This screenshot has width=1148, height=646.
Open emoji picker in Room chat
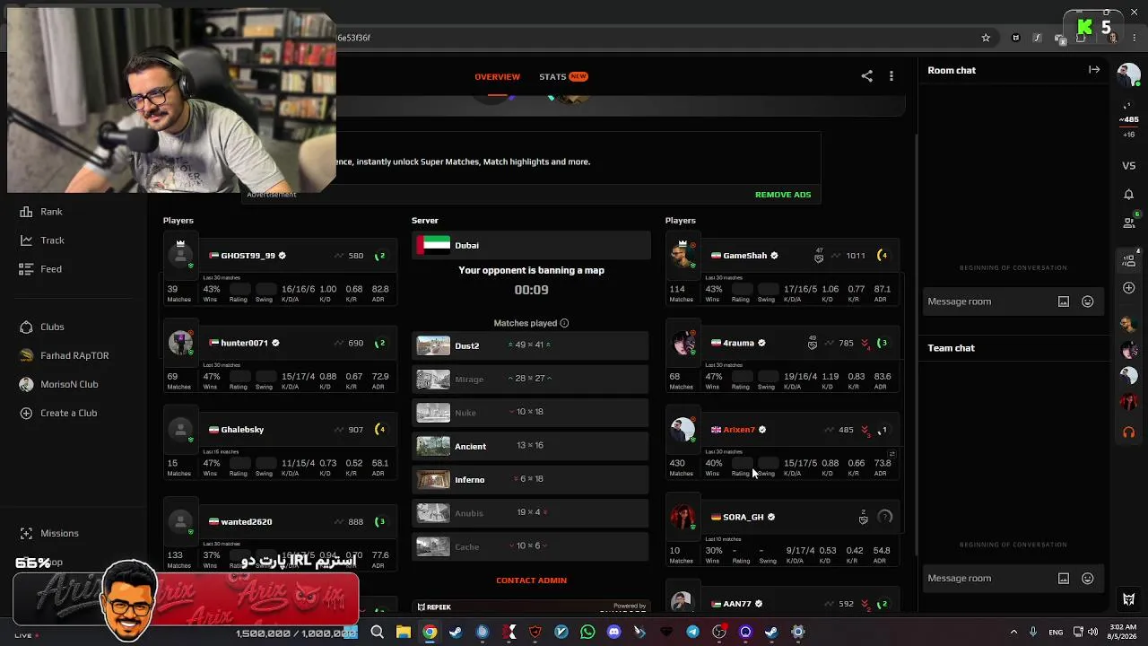(1088, 301)
